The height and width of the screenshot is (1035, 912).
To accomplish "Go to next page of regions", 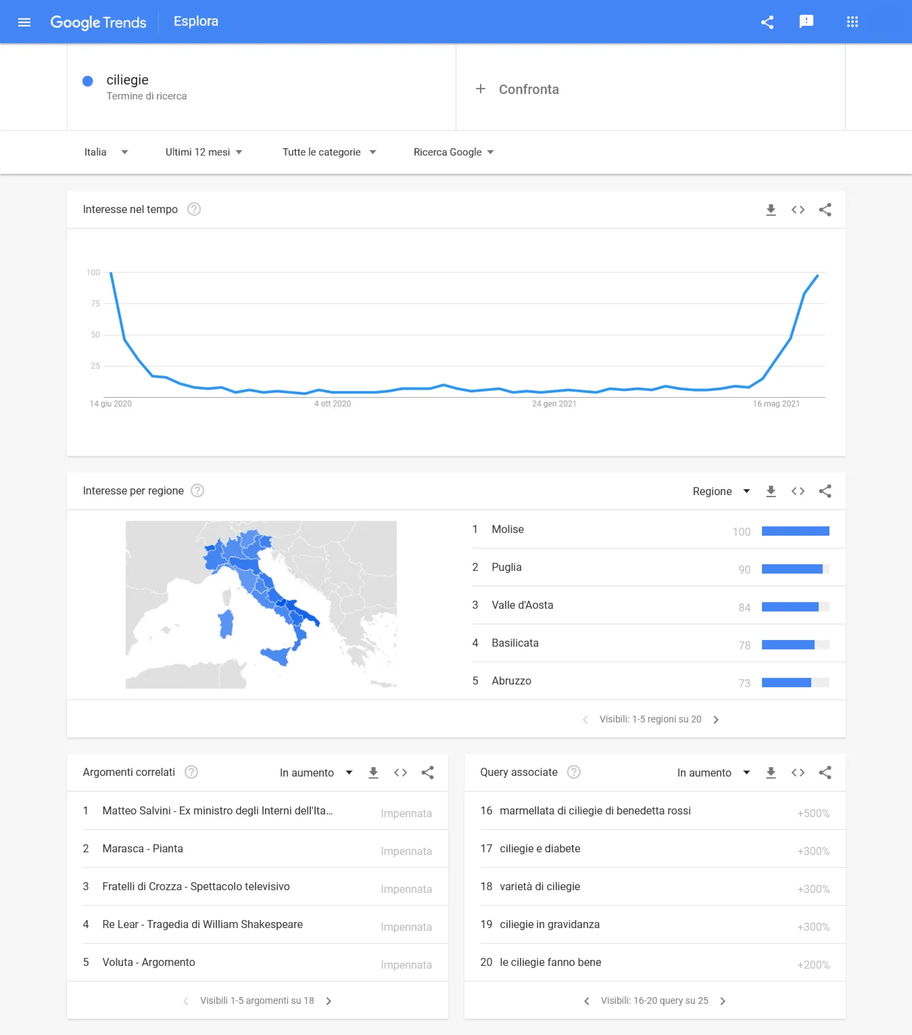I will 716,720.
